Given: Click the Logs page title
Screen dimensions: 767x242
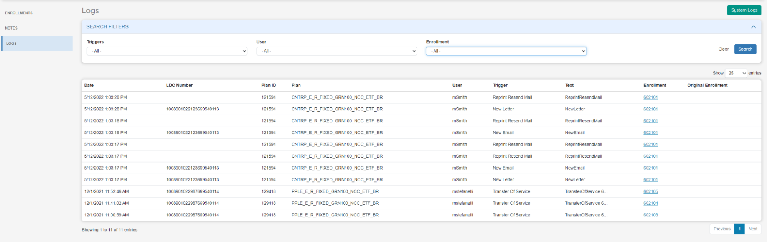Looking at the screenshot, I should click(x=90, y=11).
